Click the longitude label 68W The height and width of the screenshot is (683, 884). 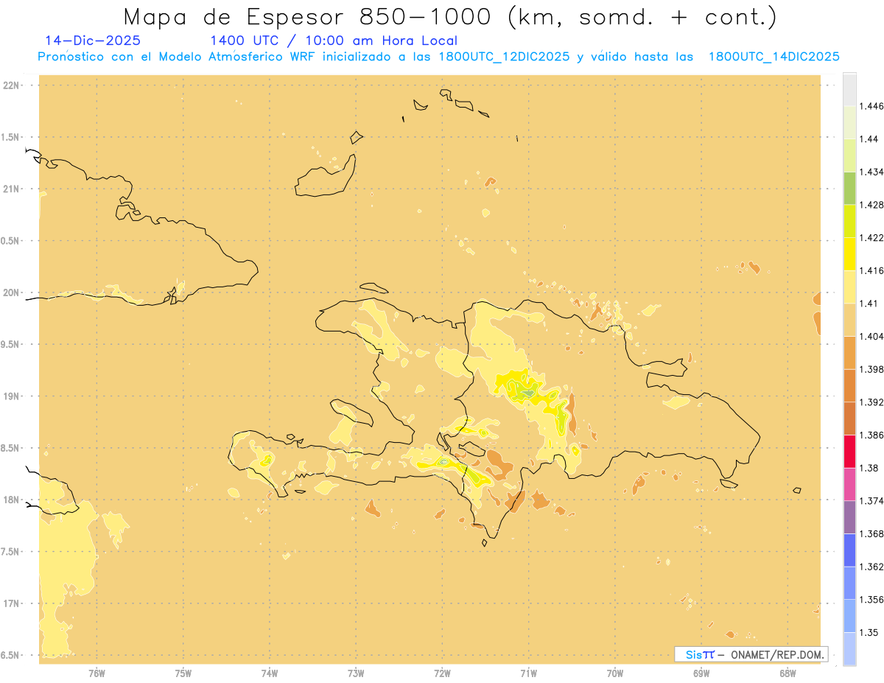(787, 673)
